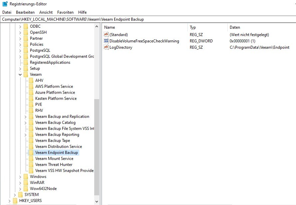Click the PostgreSQL folder icon
The width and height of the screenshot is (296, 205).
click(x=26, y=50)
